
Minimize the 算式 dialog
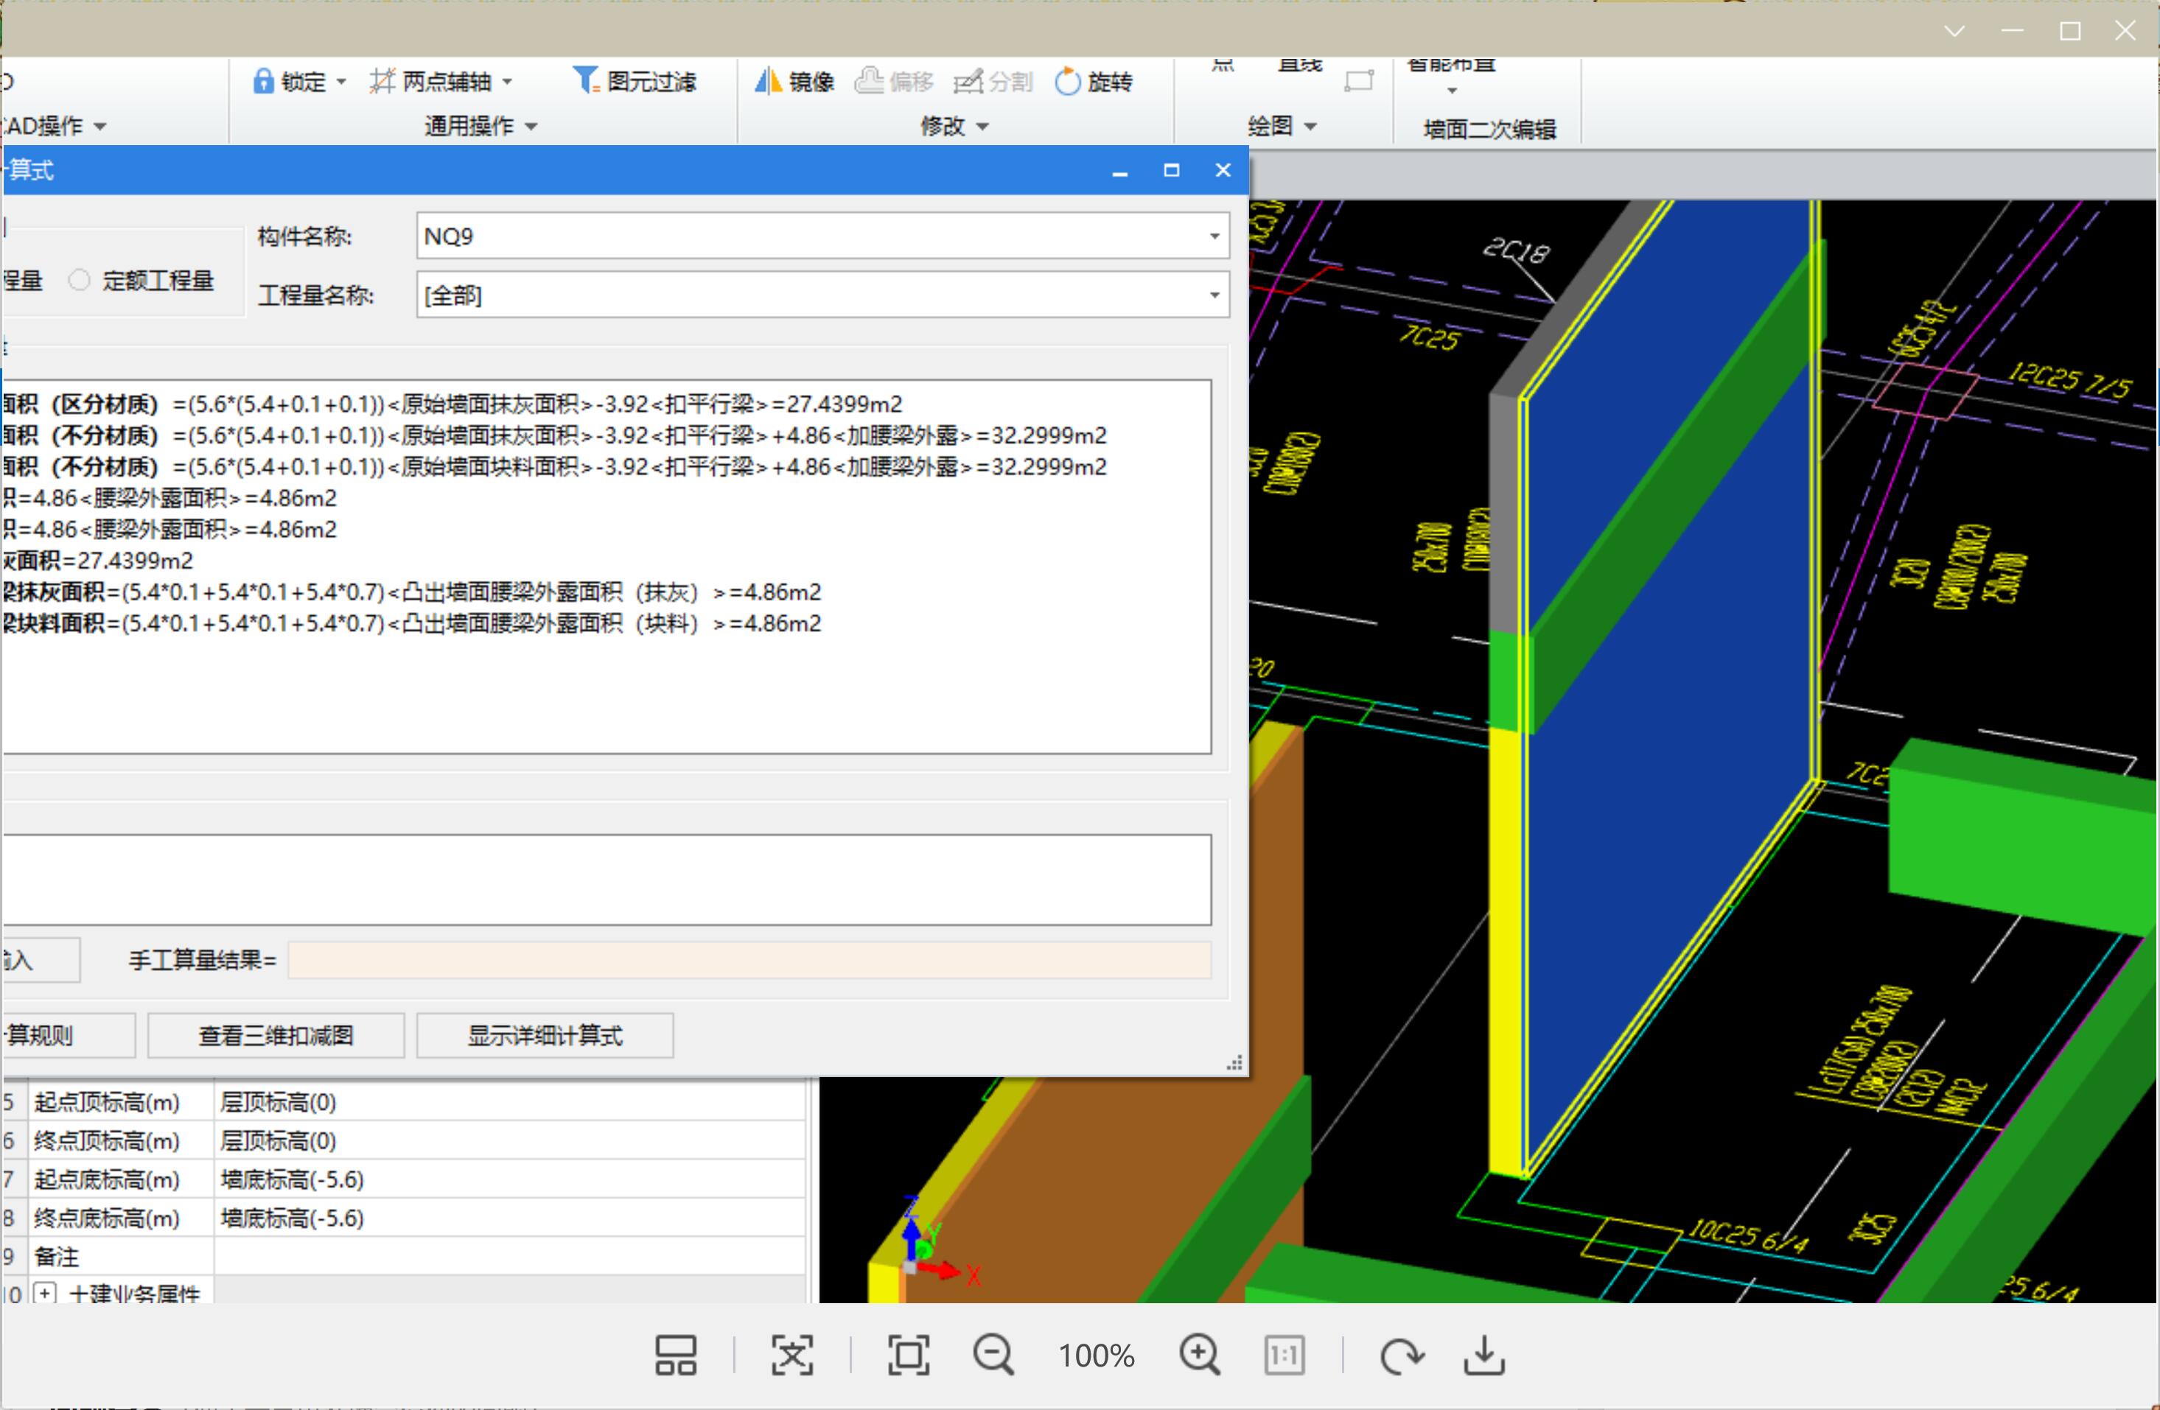[x=1120, y=171]
